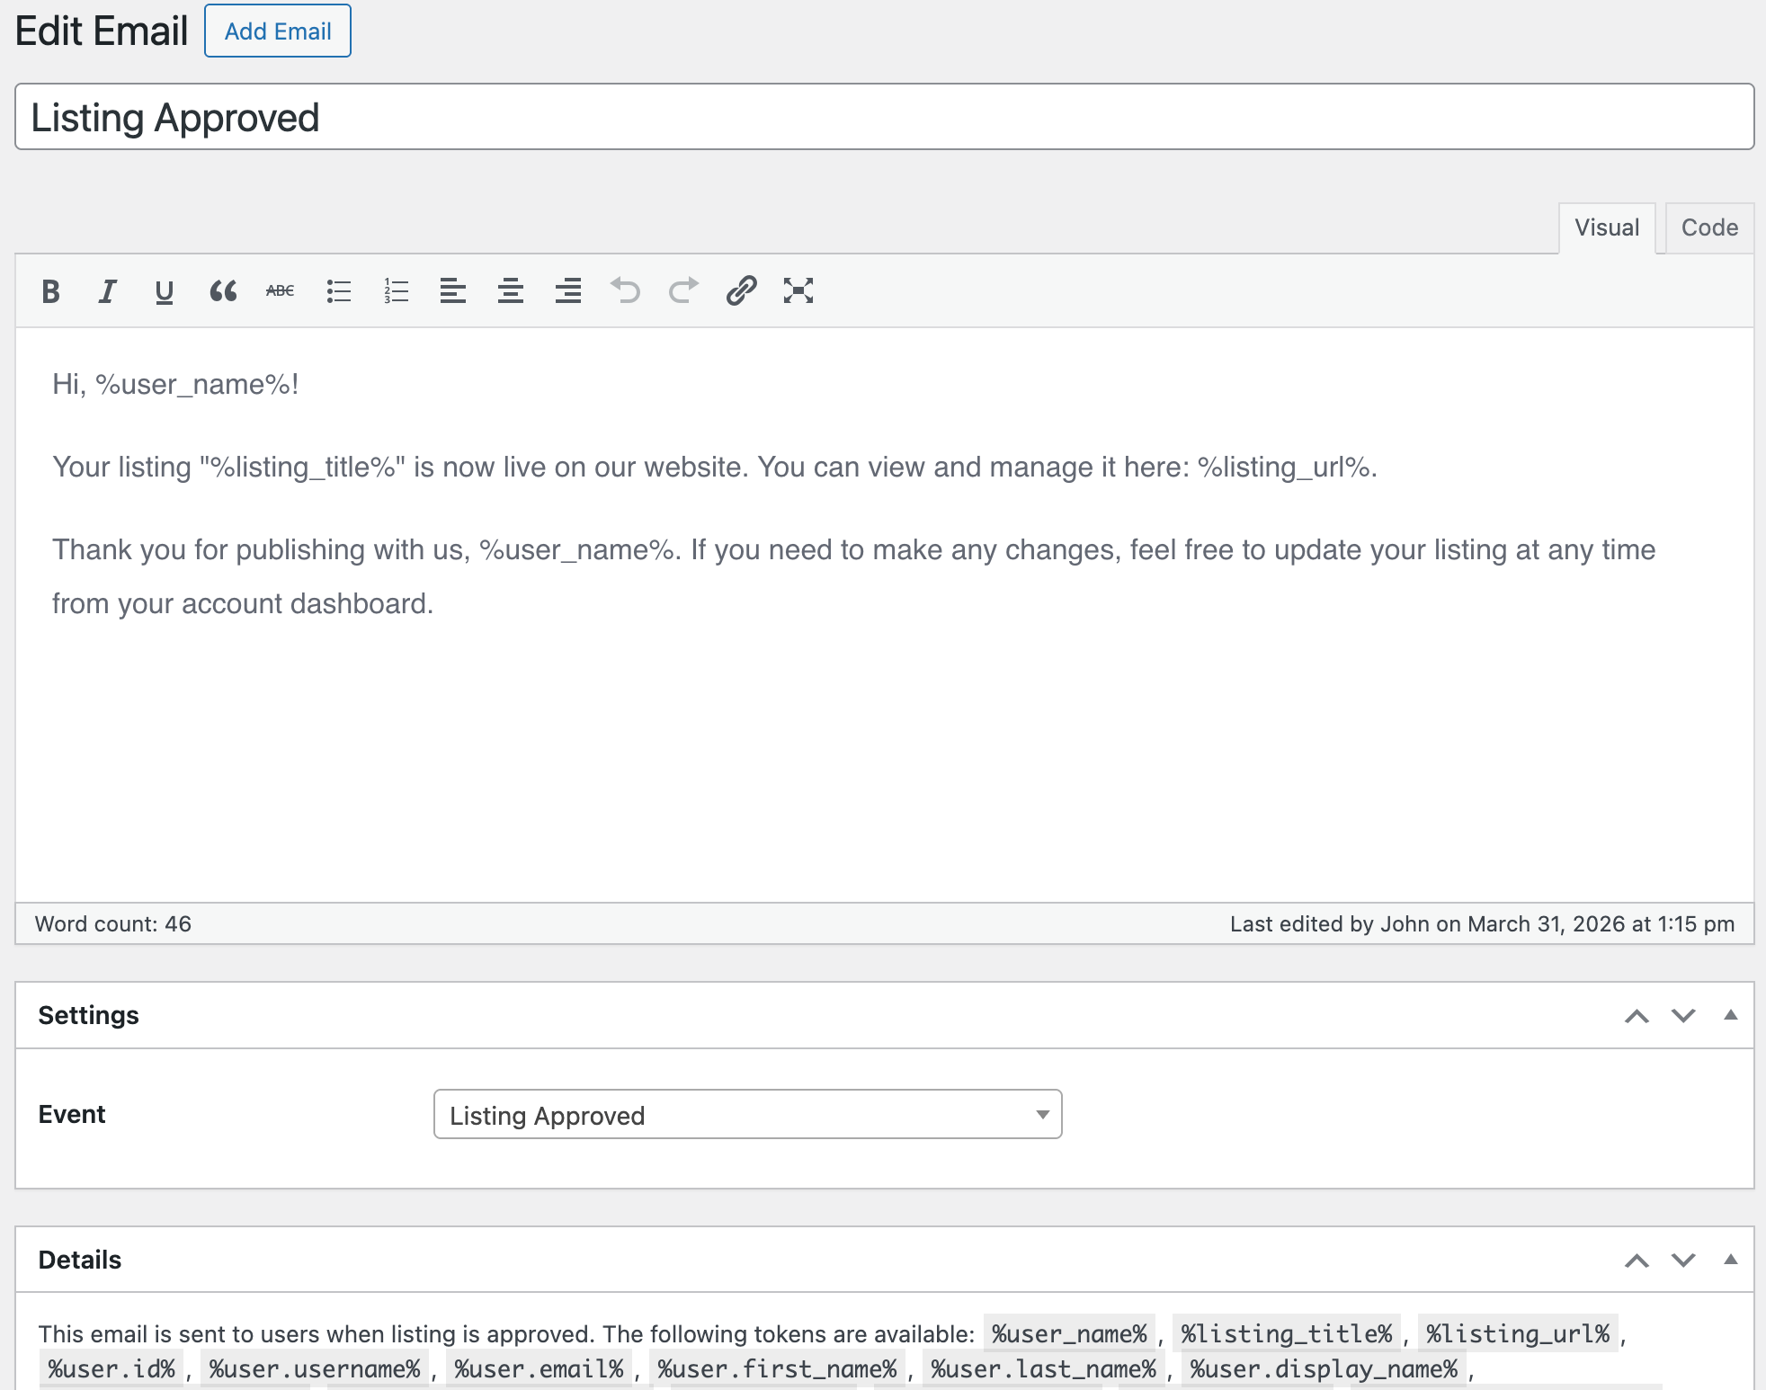This screenshot has width=1766, height=1390.
Task: Apply italic formatting
Action: click(107, 291)
